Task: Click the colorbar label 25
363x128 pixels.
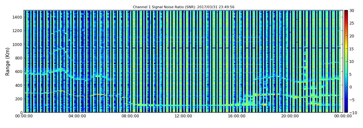Action: (x=352, y=23)
